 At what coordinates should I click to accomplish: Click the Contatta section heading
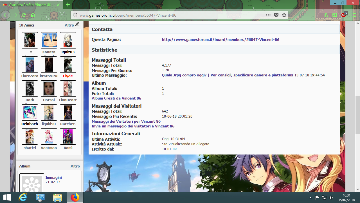pyautogui.click(x=102, y=29)
